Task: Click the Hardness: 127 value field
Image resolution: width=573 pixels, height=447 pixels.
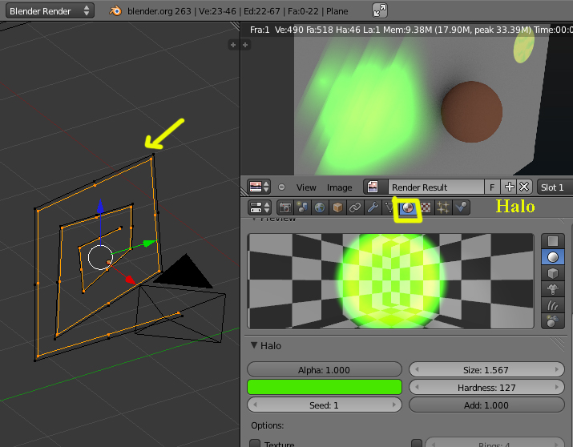Action: (486, 387)
